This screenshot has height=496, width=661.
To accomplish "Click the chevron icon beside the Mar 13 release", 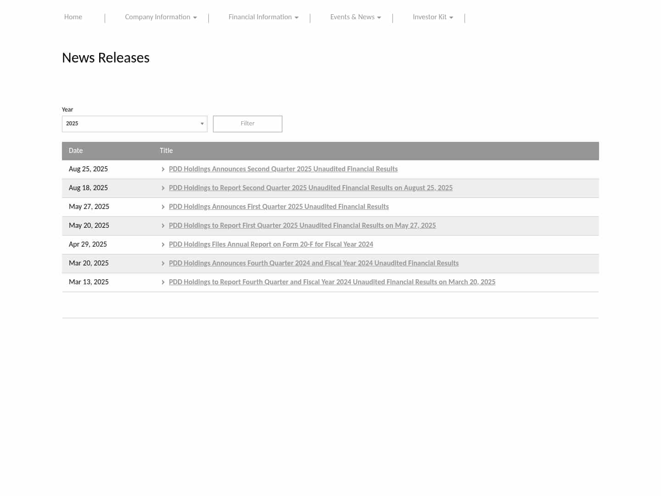I will 163,282.
